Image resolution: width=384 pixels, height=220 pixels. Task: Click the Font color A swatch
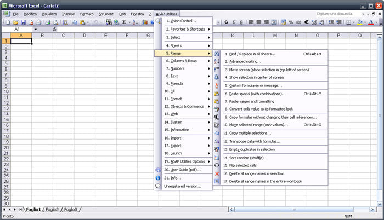click(371, 22)
